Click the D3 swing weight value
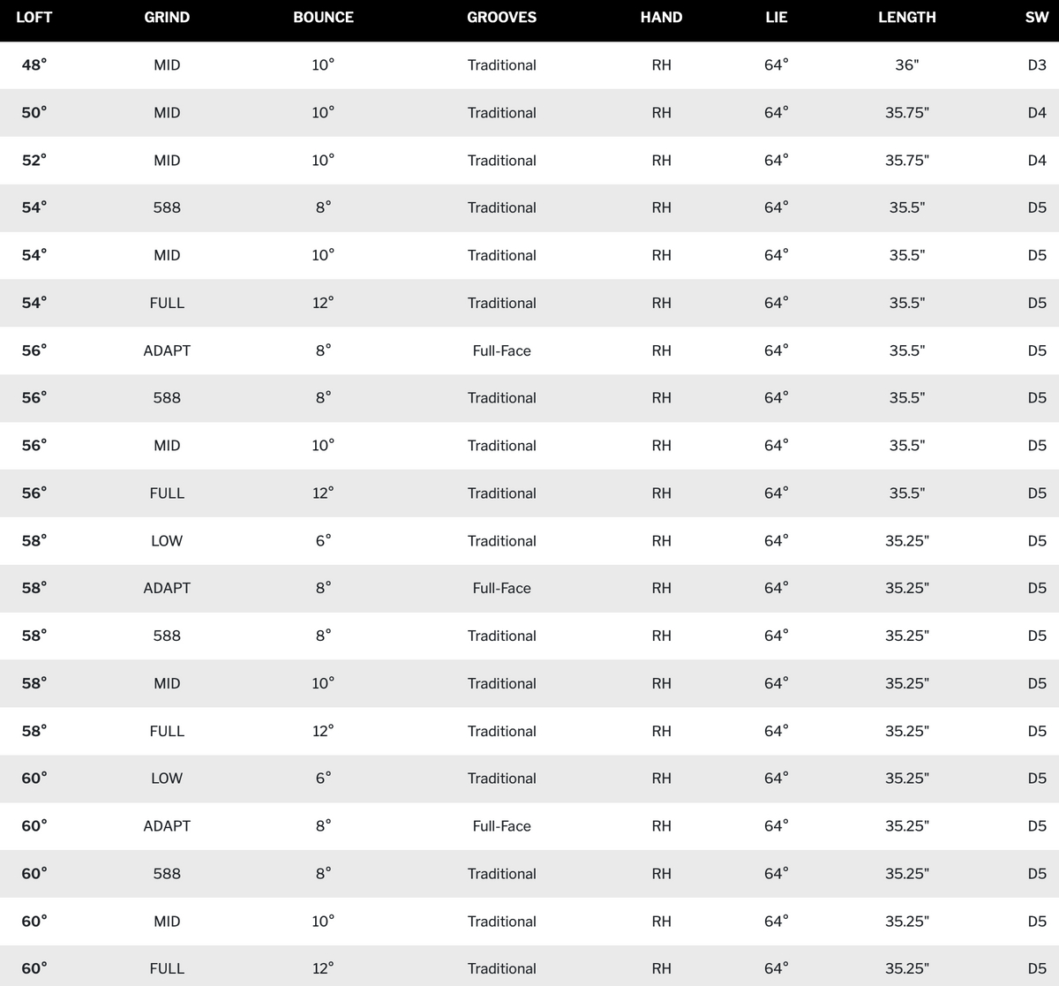The image size is (1059, 986). [x=1037, y=65]
